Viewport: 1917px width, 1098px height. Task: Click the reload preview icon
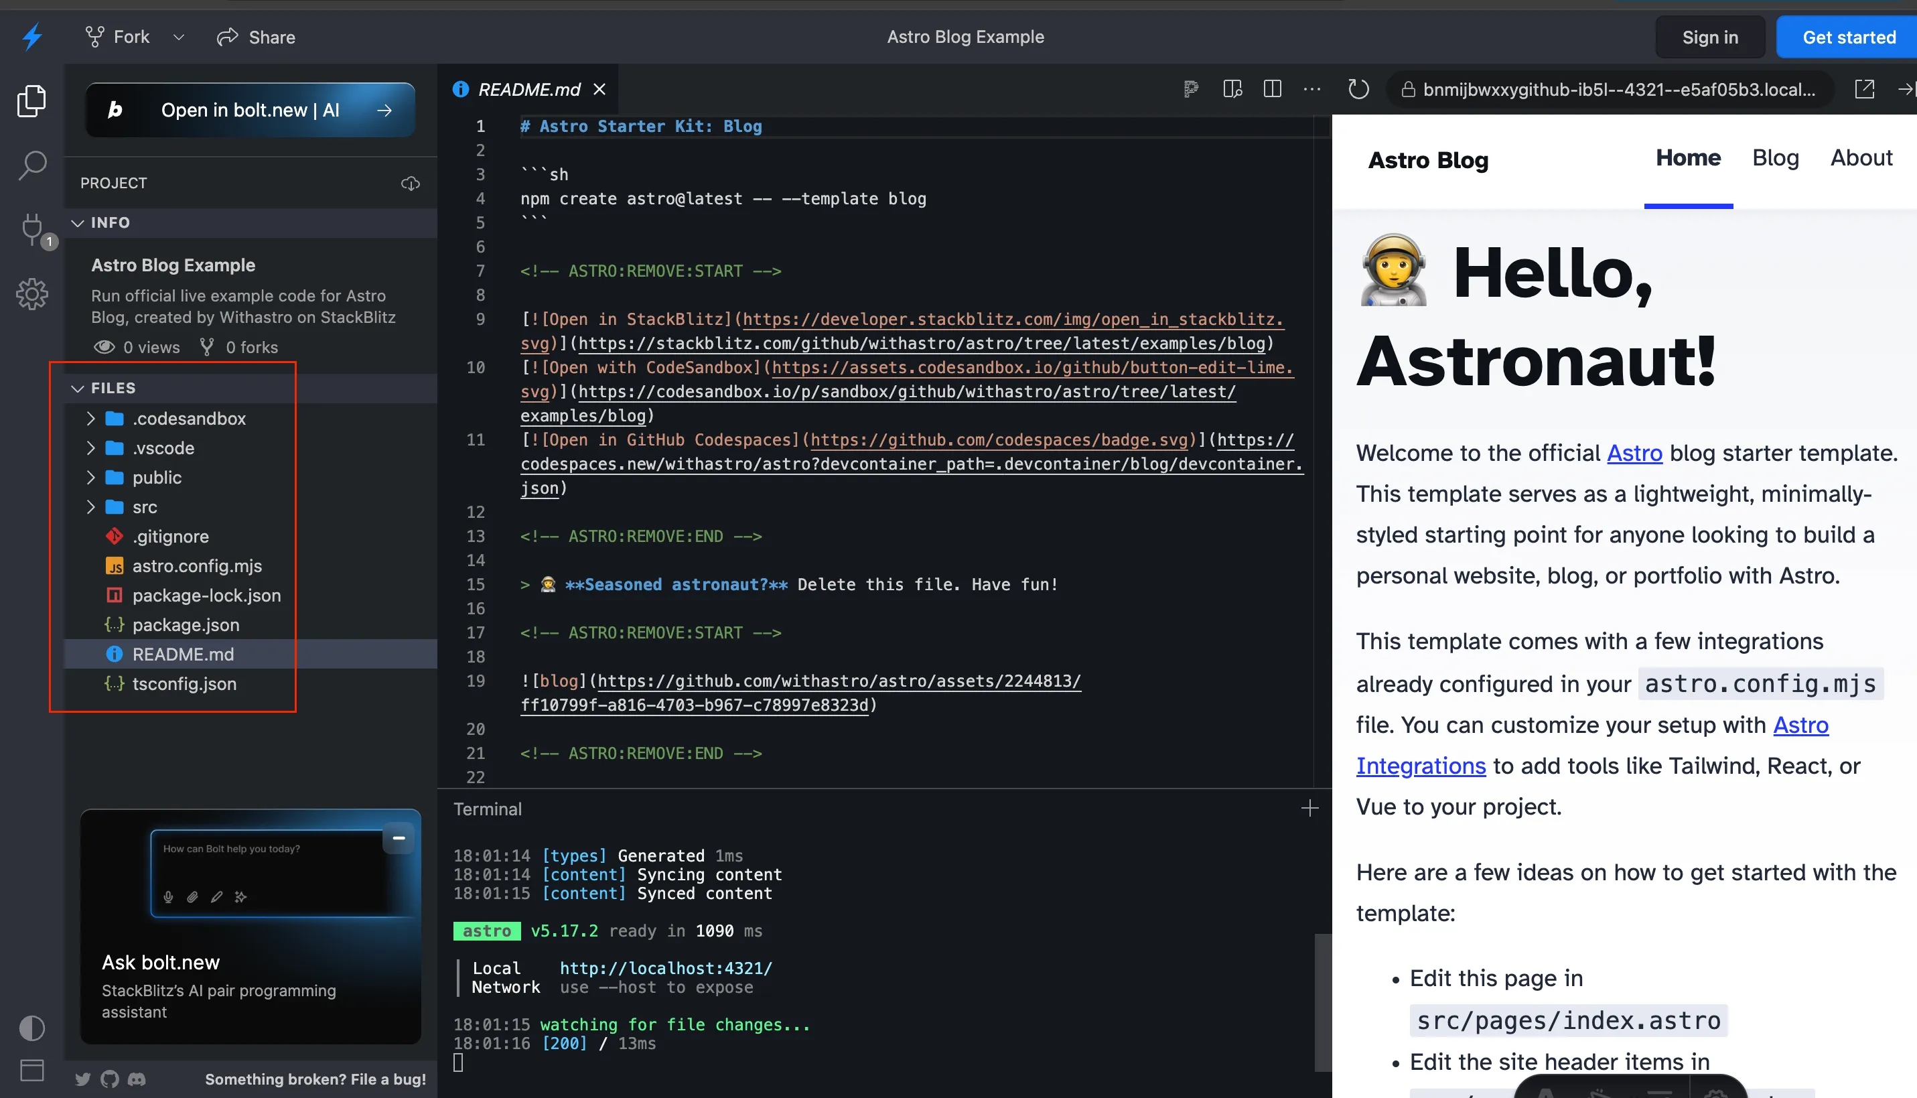[x=1358, y=90]
